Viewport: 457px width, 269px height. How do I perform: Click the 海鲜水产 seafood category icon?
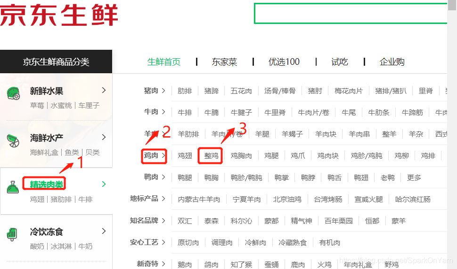(13, 141)
